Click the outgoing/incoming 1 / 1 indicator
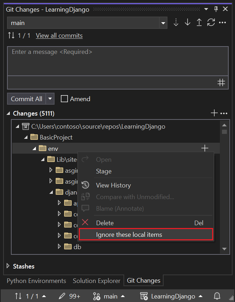Viewport: 235px width, 302px height. (x=19, y=36)
